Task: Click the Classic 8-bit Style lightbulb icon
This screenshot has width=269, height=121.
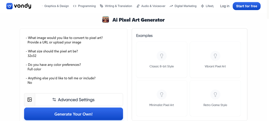Action: click(x=162, y=56)
